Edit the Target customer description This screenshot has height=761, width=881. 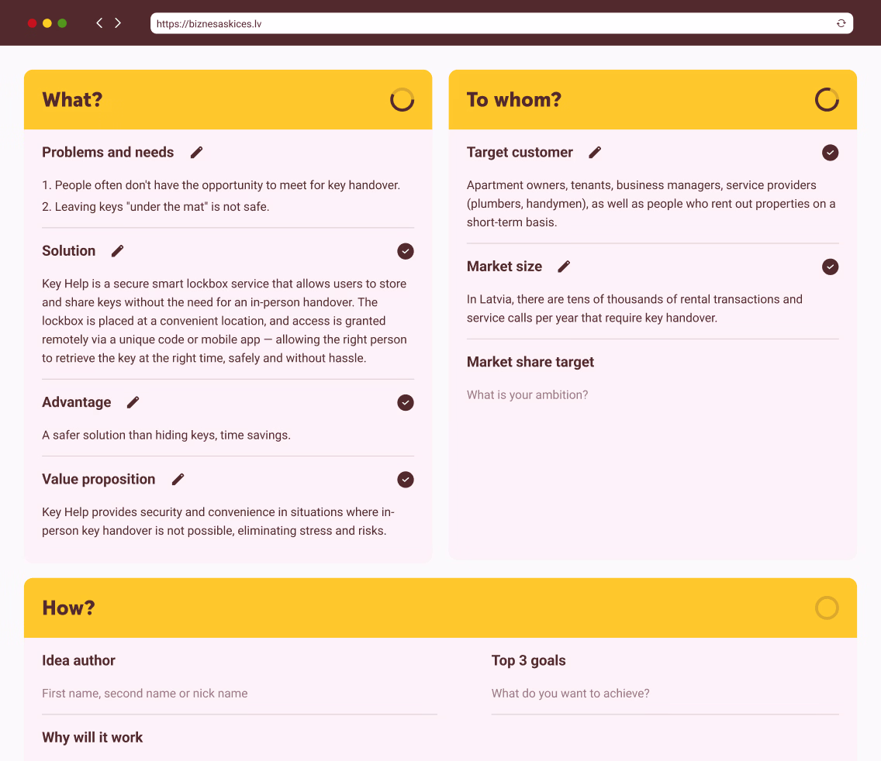click(594, 153)
